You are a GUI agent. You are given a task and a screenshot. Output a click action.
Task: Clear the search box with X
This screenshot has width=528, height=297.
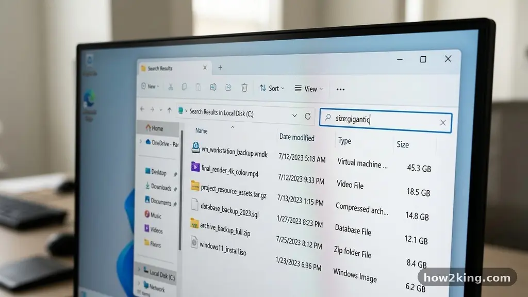pyautogui.click(x=443, y=123)
